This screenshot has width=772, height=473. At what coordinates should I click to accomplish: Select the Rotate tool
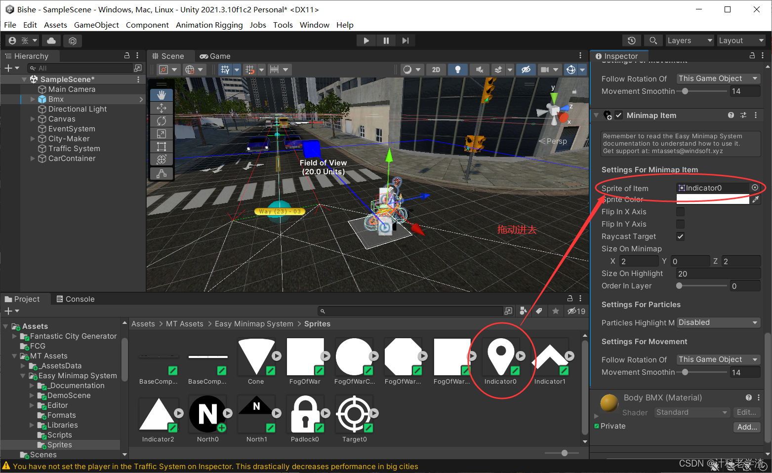162,120
